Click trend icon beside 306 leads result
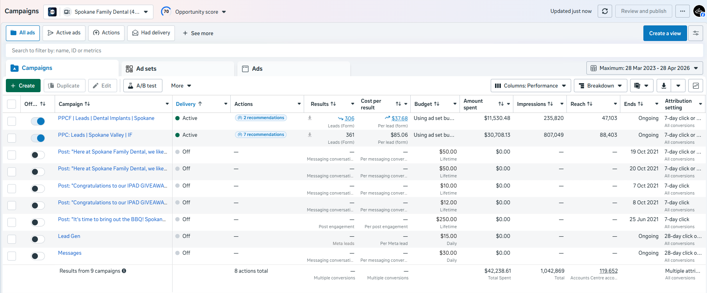The height and width of the screenshot is (293, 707). (340, 118)
